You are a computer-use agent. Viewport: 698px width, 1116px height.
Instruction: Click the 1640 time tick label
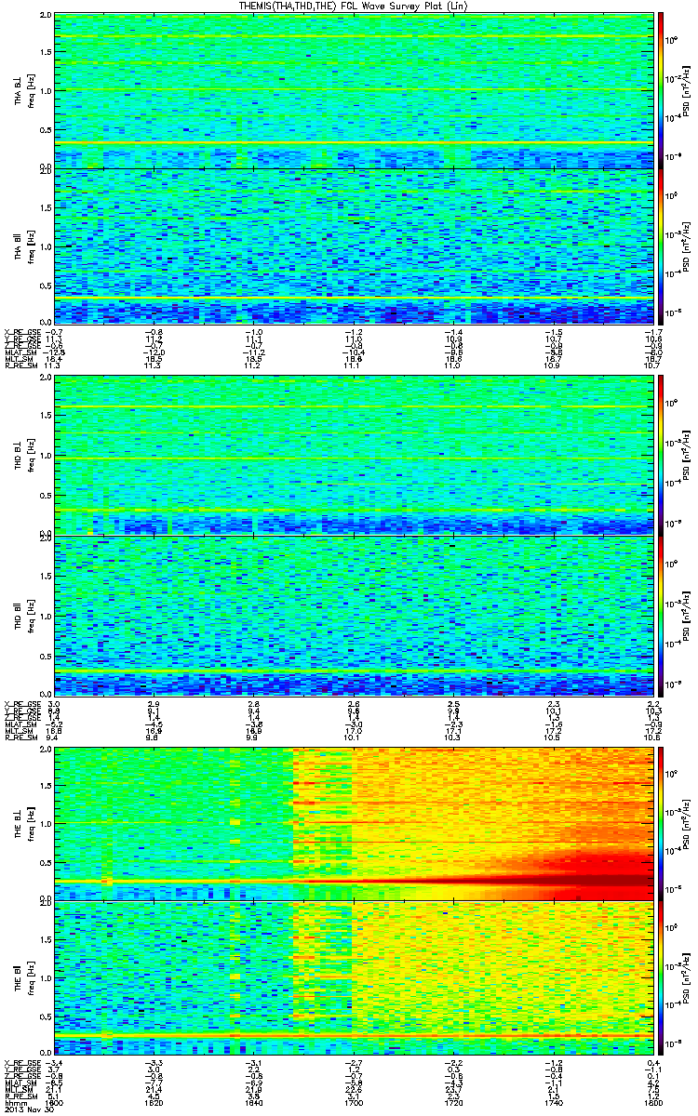pos(253,1104)
